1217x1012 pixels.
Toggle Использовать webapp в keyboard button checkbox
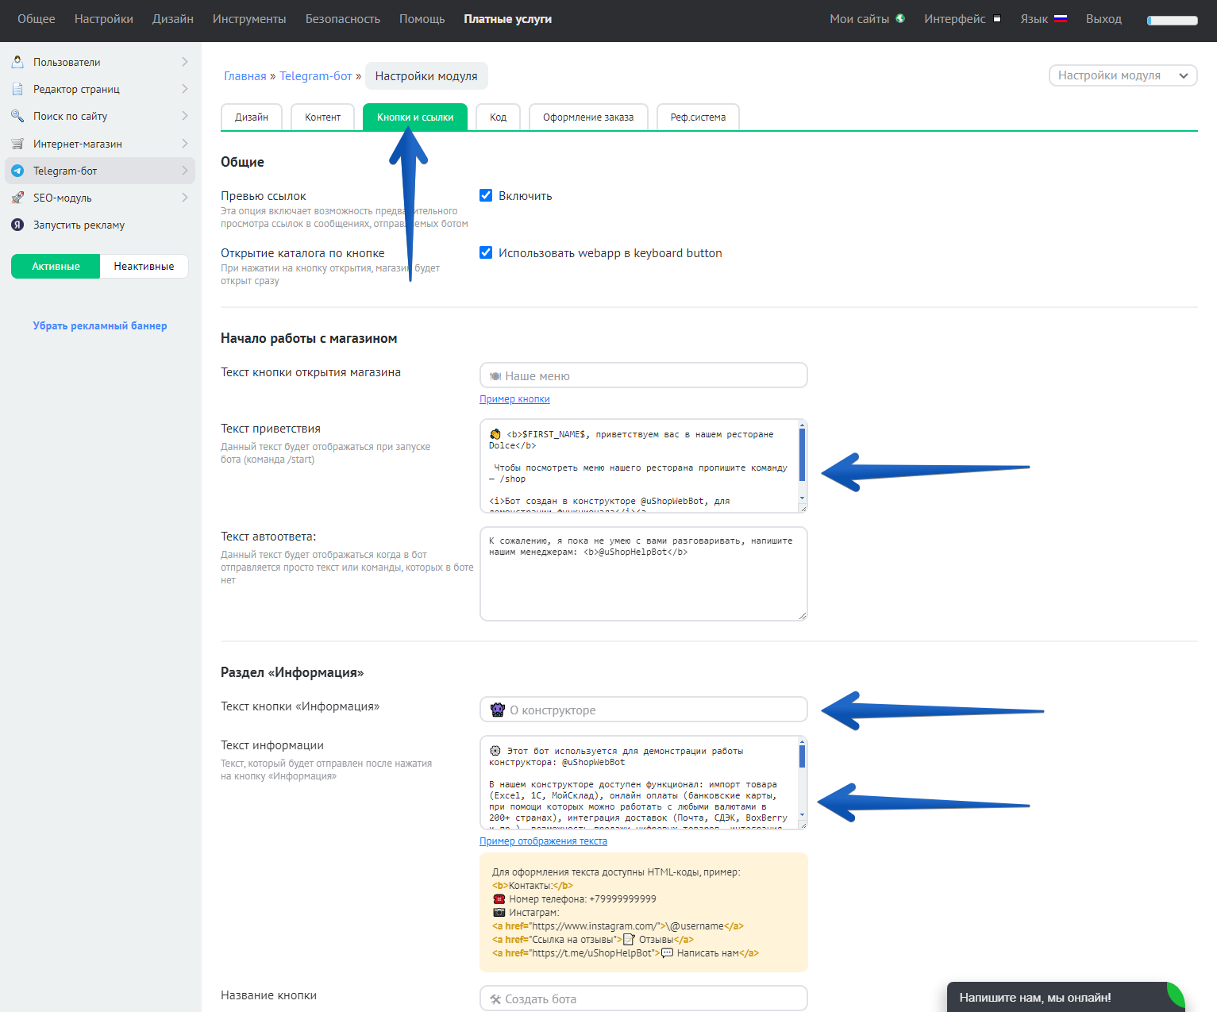coord(486,252)
